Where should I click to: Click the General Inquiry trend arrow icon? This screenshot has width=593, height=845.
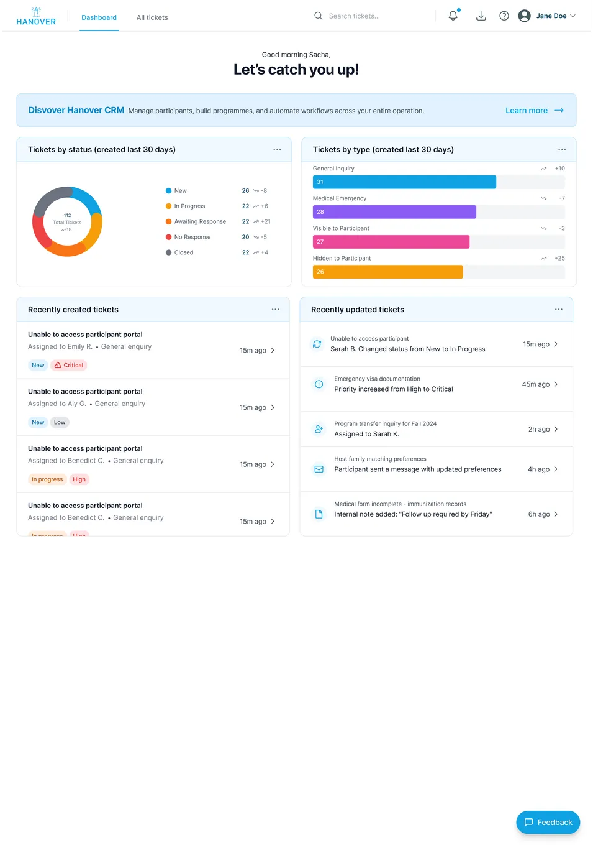(544, 169)
